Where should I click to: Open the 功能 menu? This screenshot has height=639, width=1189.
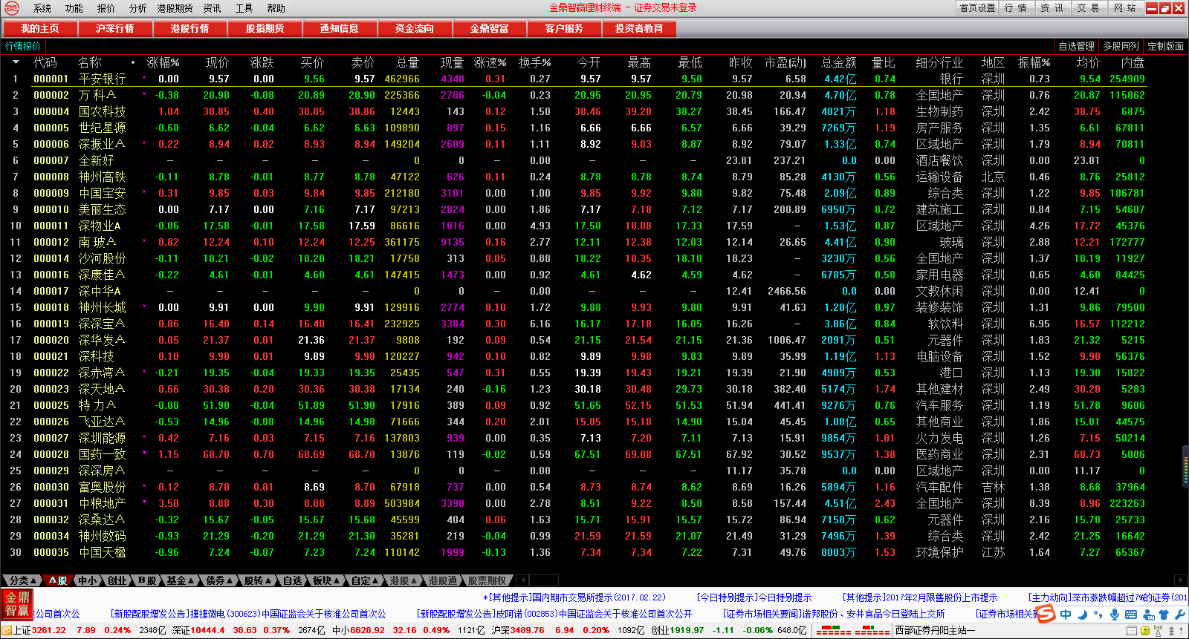pos(74,8)
